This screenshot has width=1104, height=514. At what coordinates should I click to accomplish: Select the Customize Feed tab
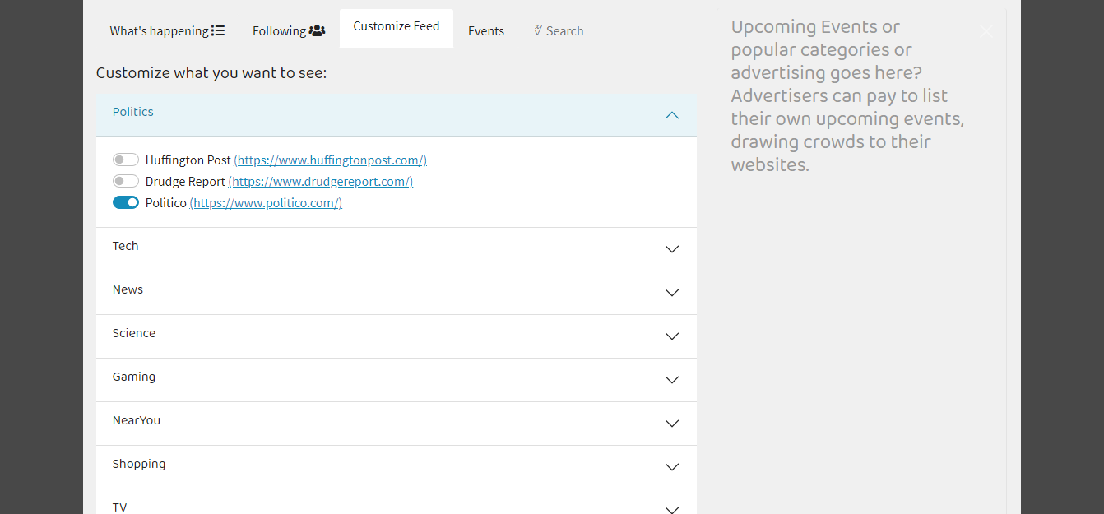[x=397, y=26]
